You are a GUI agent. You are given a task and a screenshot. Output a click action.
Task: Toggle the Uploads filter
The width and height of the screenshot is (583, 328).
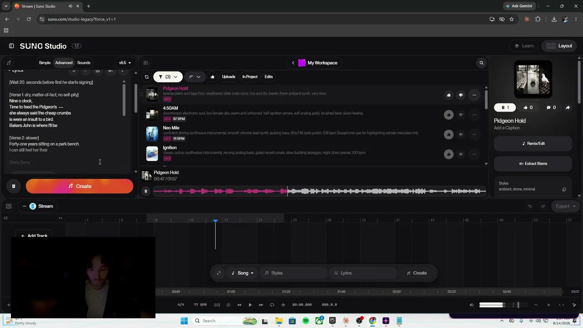pyautogui.click(x=229, y=77)
